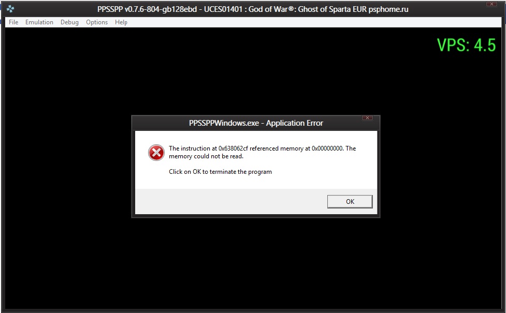This screenshot has height=313, width=506.
Task: Open the Debug menu
Action: 69,22
